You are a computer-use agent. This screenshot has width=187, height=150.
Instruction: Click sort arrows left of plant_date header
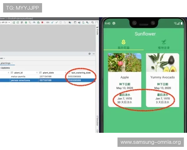coord(37,72)
